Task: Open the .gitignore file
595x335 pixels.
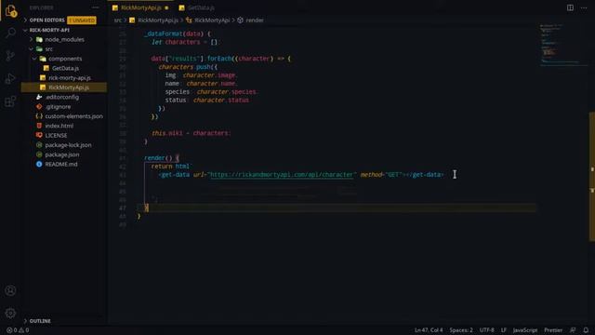Action: click(58, 107)
